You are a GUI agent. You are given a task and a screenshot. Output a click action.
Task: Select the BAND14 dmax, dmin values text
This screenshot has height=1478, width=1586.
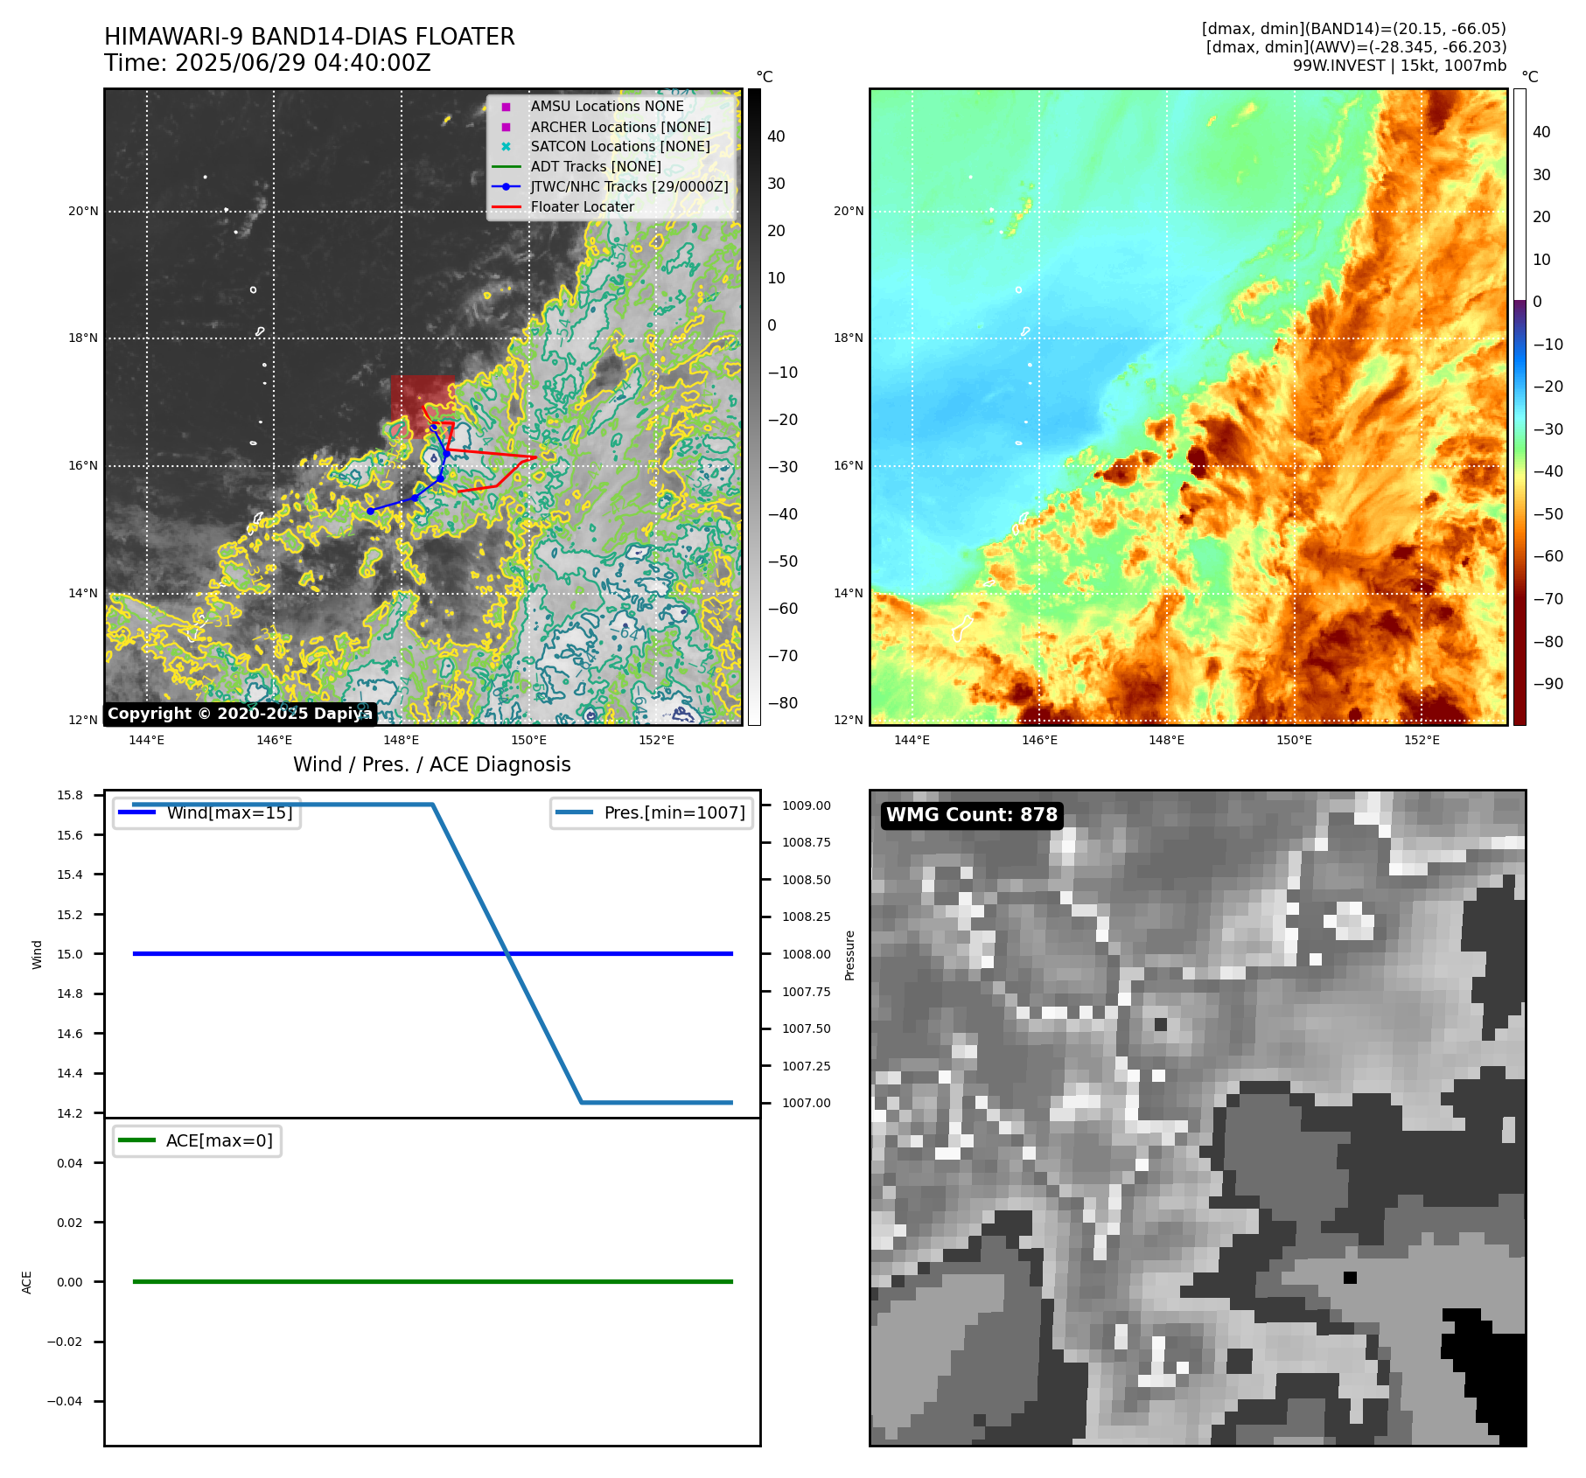[x=1354, y=30]
